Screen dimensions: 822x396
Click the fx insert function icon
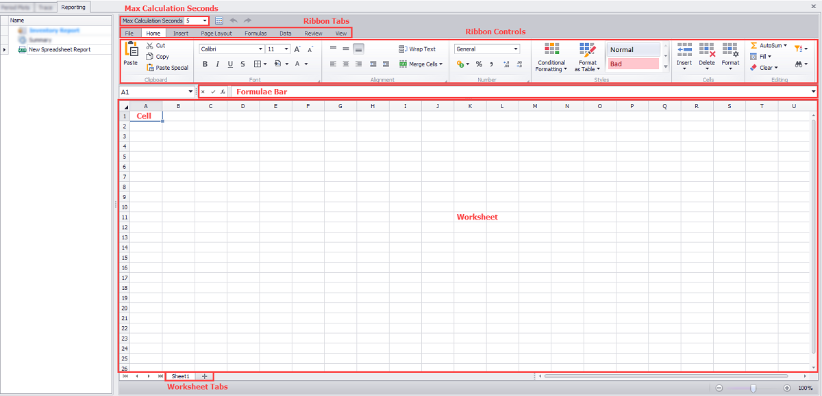pos(223,92)
